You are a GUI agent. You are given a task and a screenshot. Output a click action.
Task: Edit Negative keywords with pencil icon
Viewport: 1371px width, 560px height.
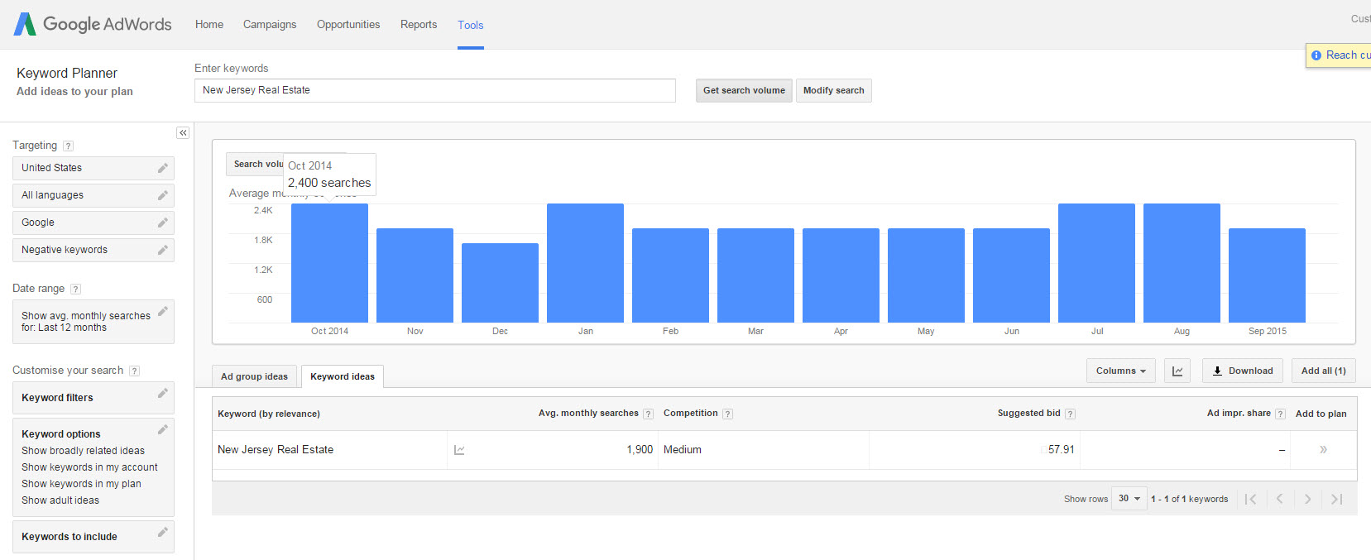point(163,250)
